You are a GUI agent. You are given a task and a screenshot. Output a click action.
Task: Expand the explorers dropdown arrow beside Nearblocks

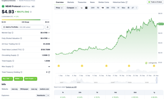point(48,95)
